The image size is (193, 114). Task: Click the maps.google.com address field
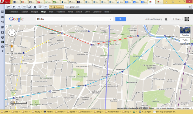pyautogui.click(x=125, y=7)
